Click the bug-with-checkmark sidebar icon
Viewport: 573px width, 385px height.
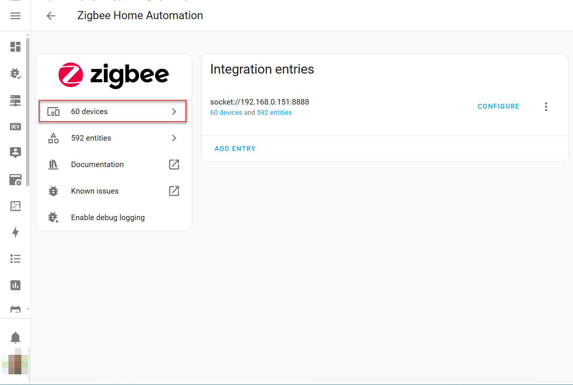click(15, 74)
